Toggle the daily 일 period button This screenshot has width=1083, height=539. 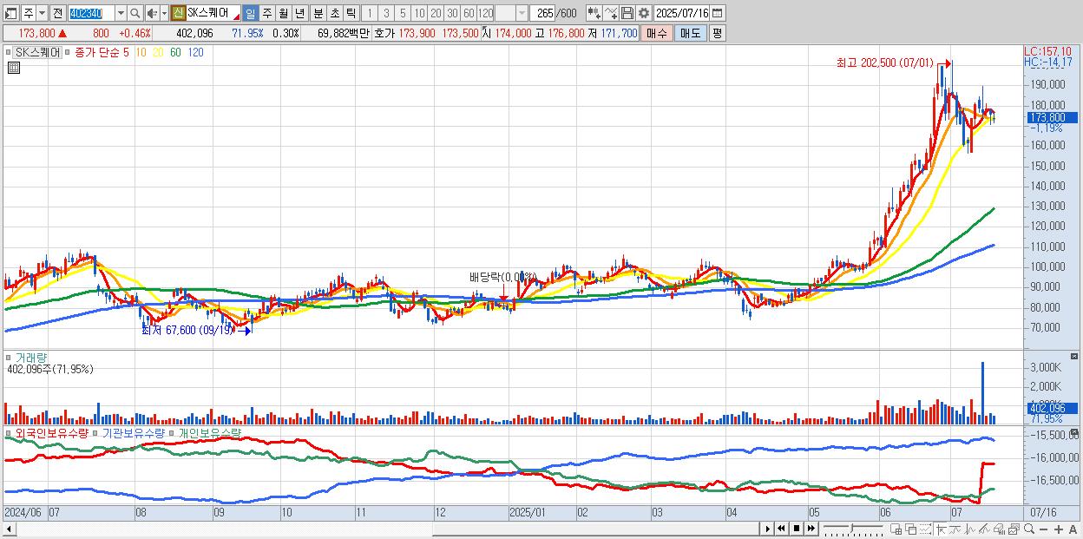coord(250,13)
